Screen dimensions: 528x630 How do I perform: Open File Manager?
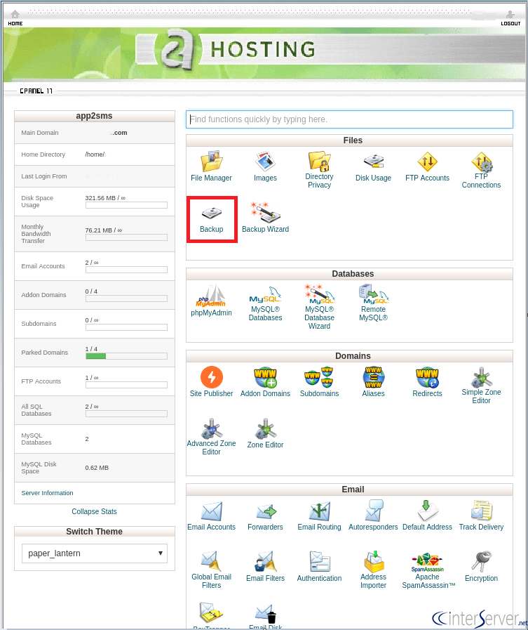[x=211, y=166]
